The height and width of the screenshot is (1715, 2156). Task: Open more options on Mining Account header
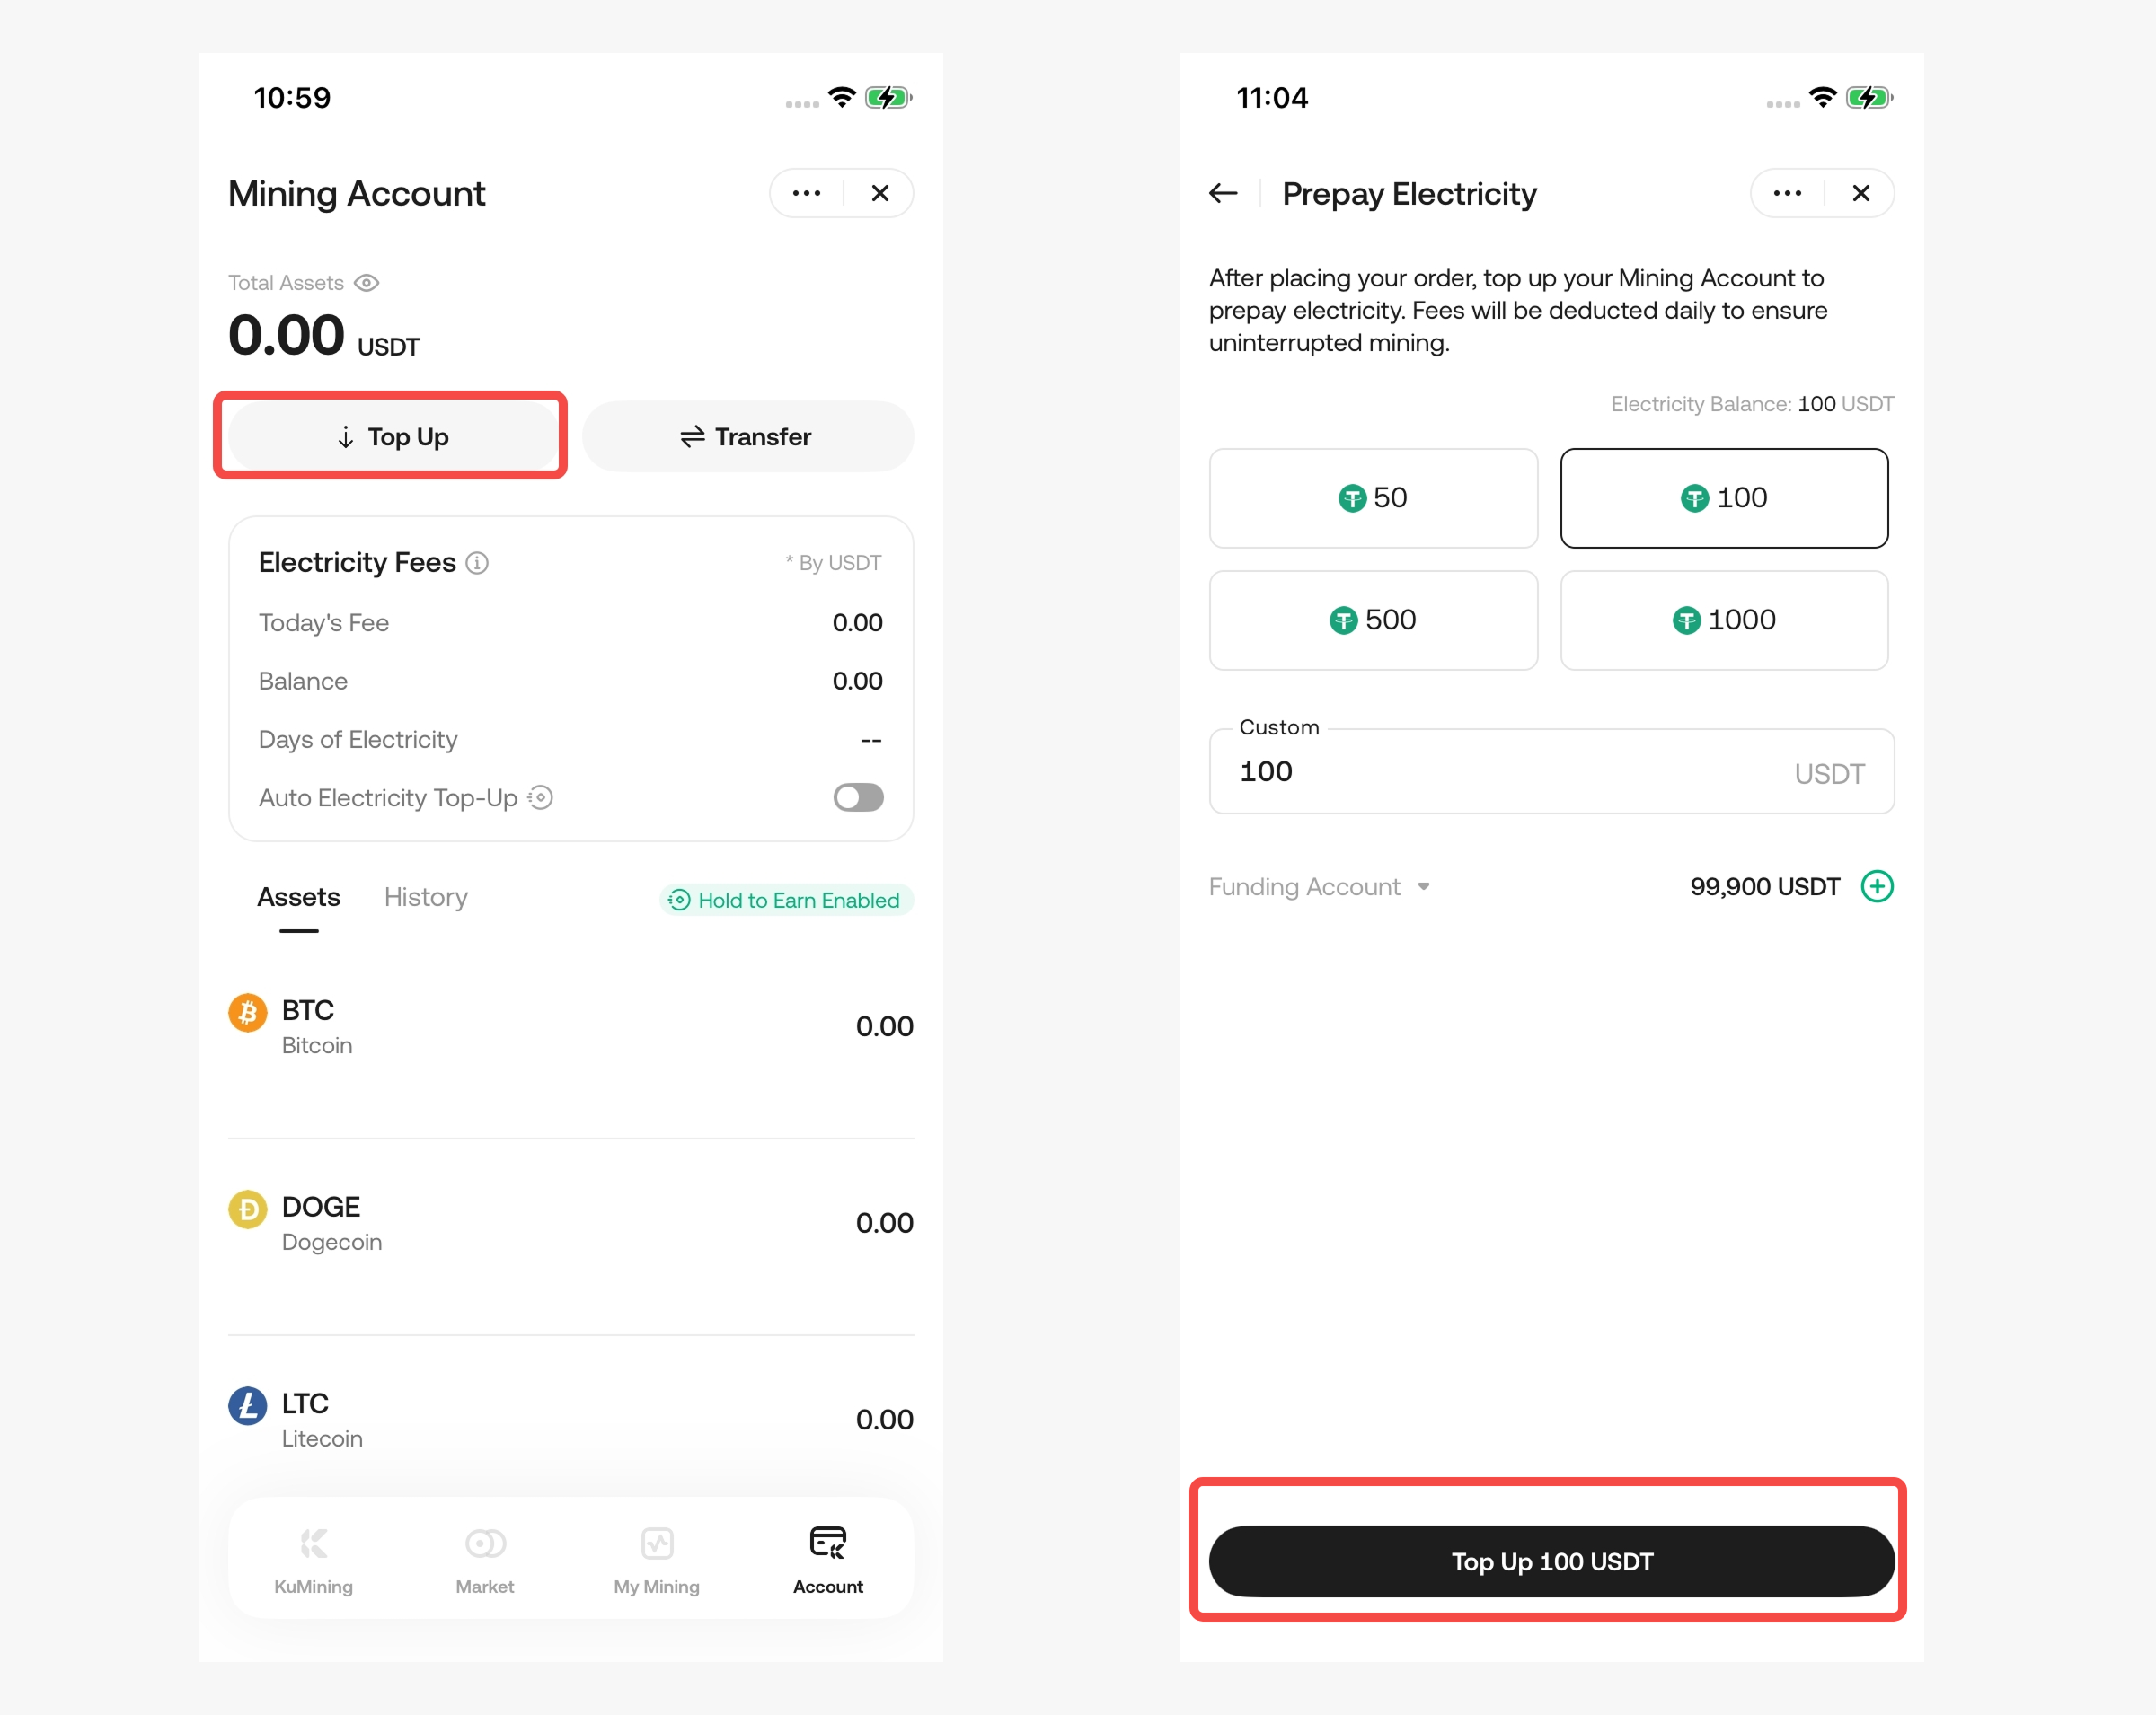click(x=807, y=193)
